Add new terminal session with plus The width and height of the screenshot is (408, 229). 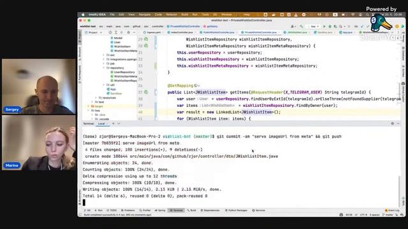coord(113,123)
